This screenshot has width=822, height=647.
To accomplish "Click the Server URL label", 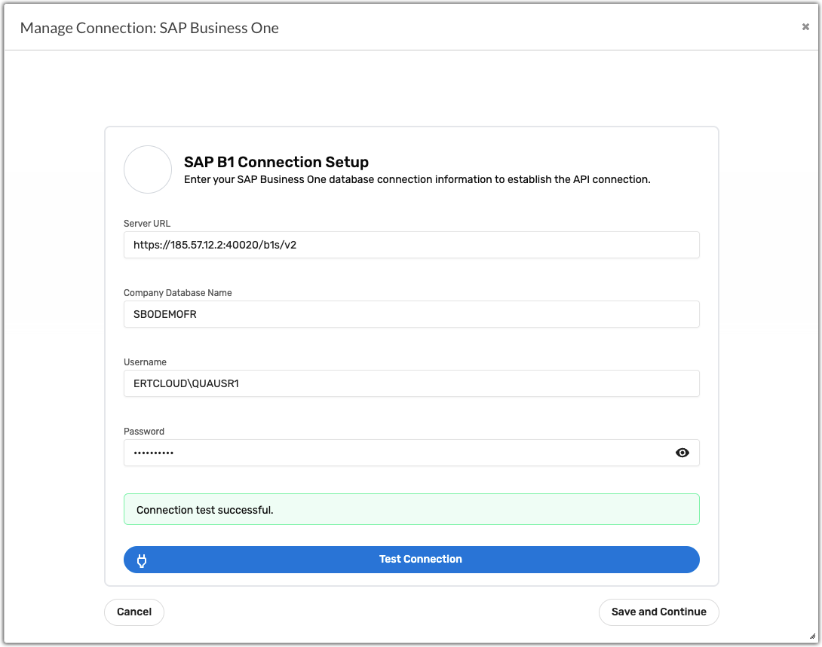I will pyautogui.click(x=147, y=224).
